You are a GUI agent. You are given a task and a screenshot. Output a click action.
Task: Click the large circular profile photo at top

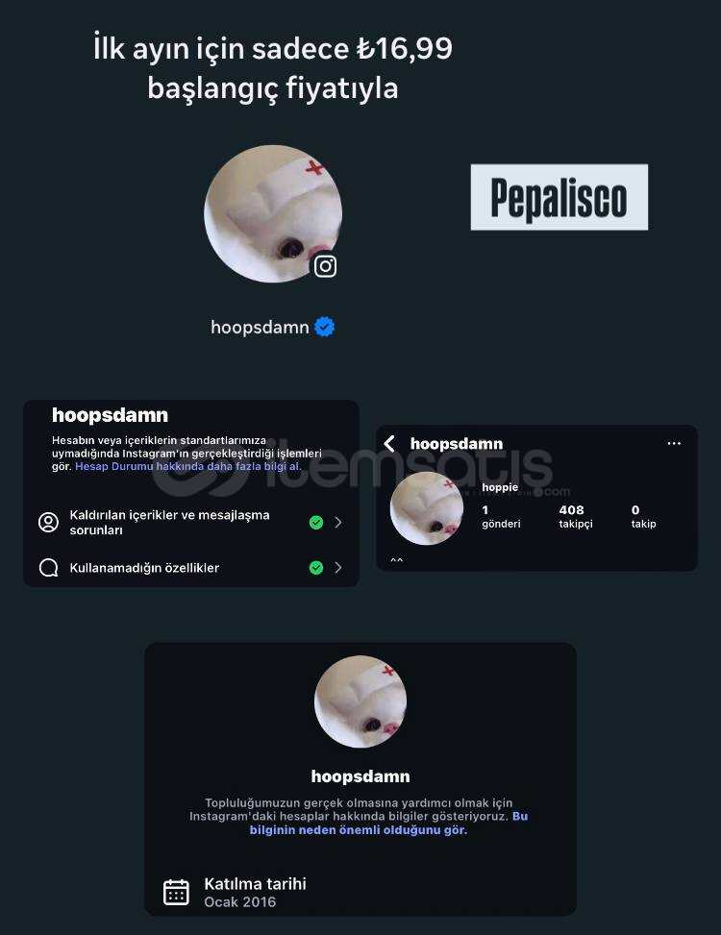coord(273,213)
